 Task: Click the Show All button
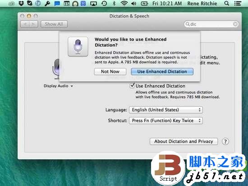(x=54, y=24)
